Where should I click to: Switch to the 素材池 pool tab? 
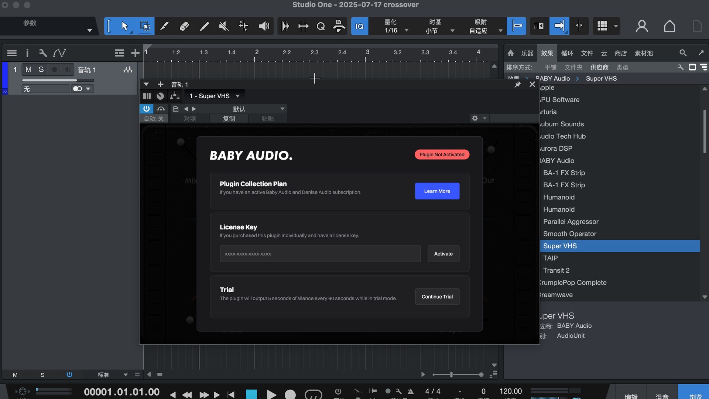pos(644,53)
